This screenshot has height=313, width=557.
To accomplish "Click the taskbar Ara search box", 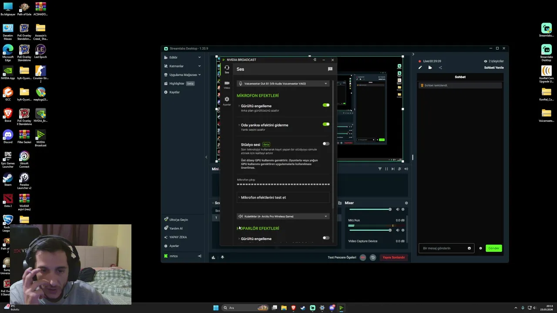I will point(245,308).
